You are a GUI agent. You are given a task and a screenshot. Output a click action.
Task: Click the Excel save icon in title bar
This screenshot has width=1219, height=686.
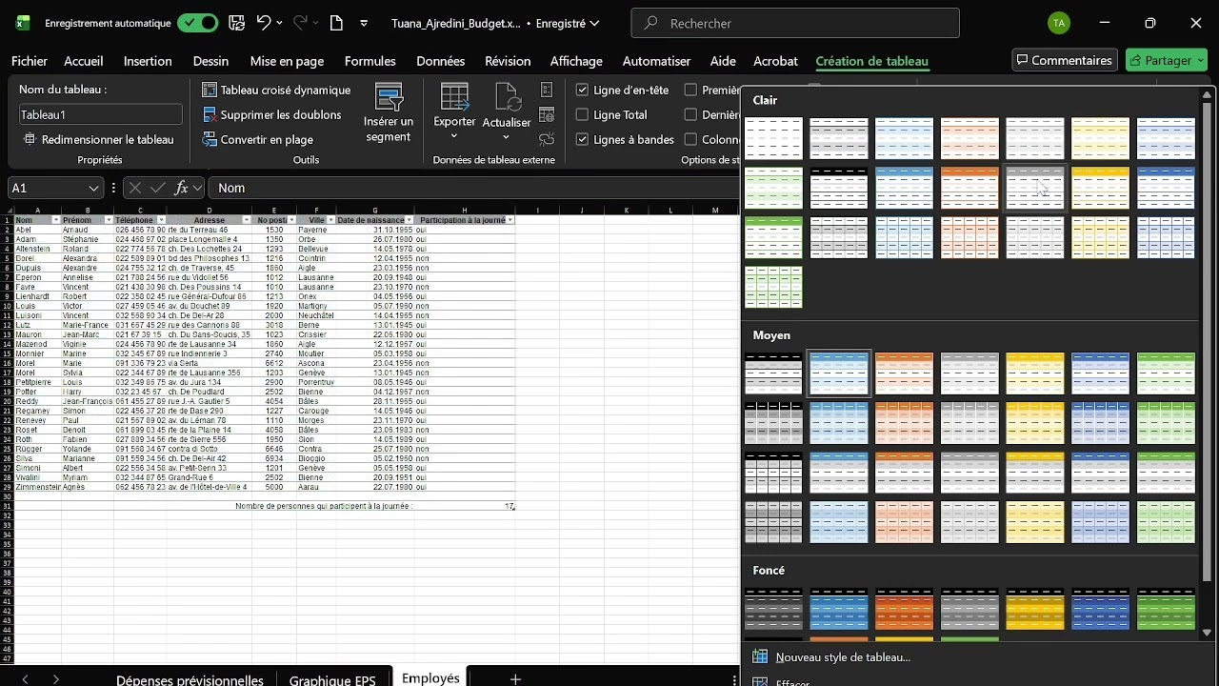pos(237,23)
